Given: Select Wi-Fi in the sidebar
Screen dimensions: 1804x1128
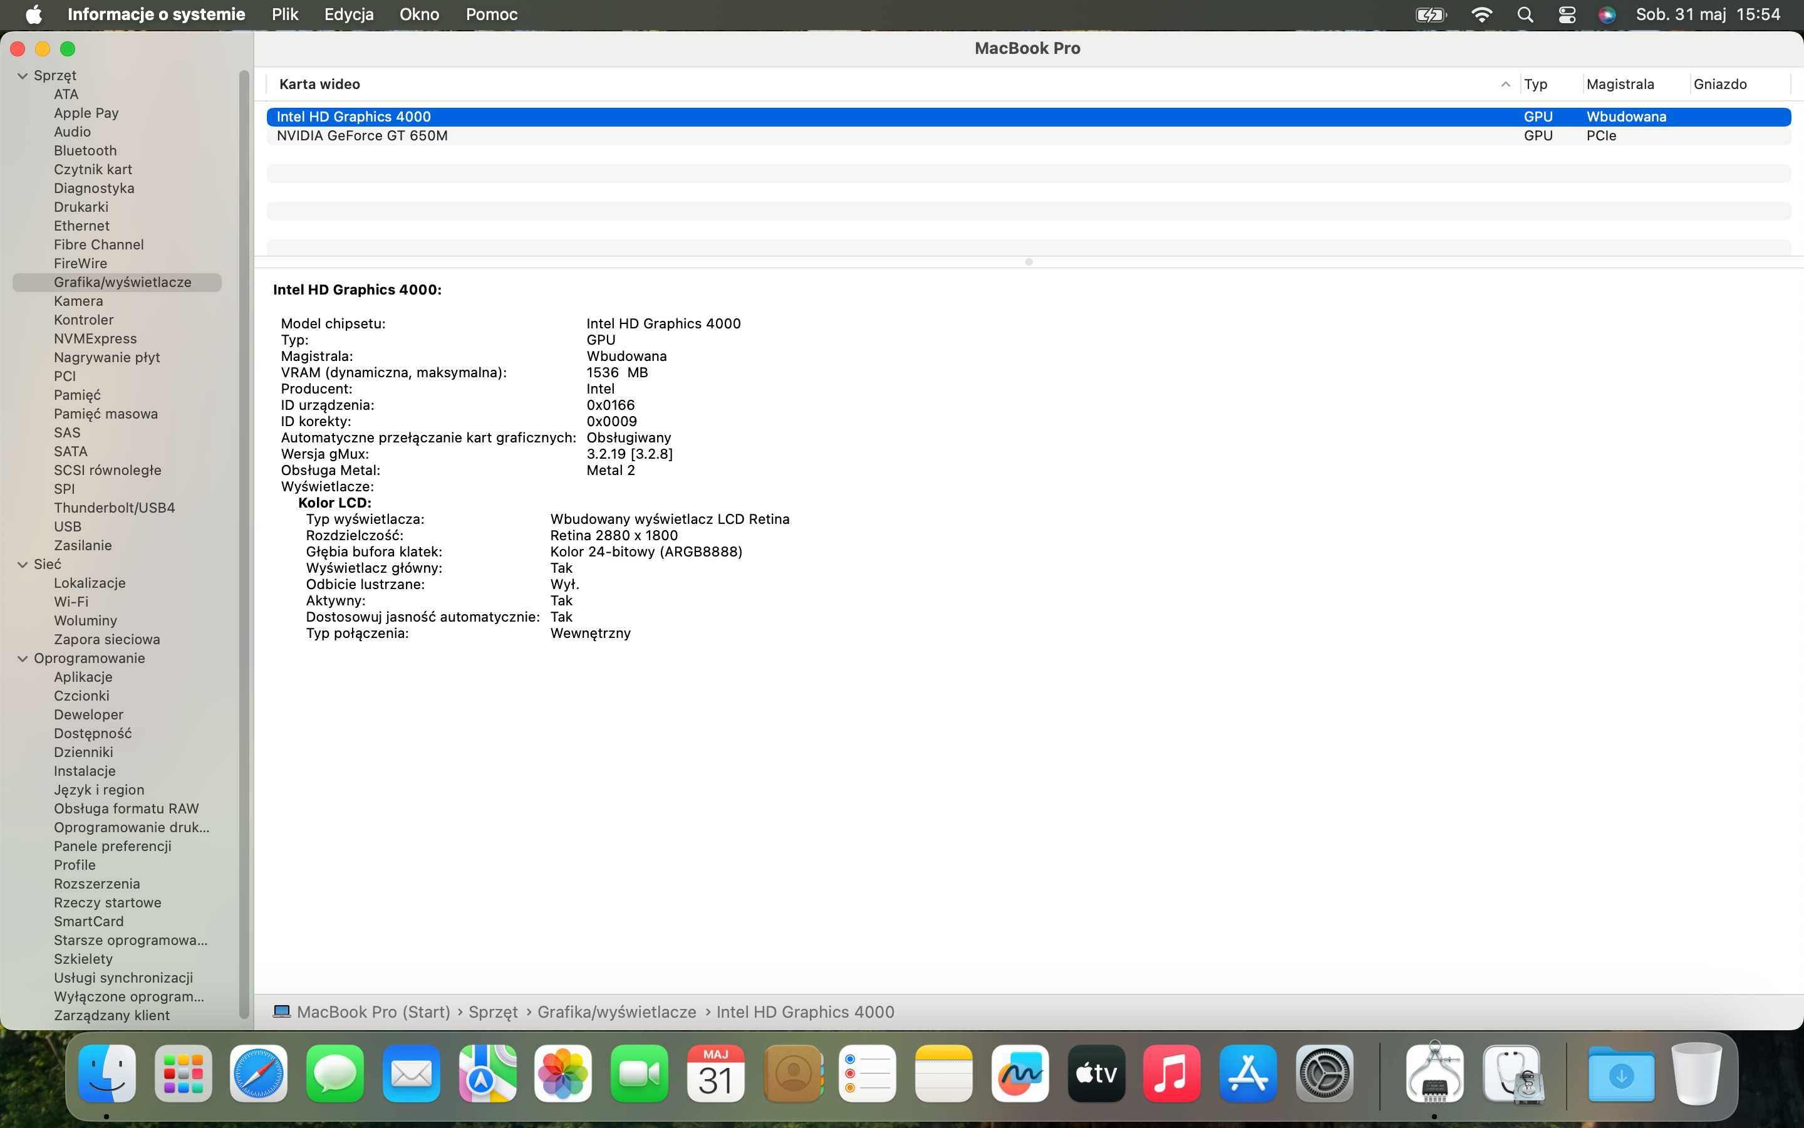Looking at the screenshot, I should 71,602.
